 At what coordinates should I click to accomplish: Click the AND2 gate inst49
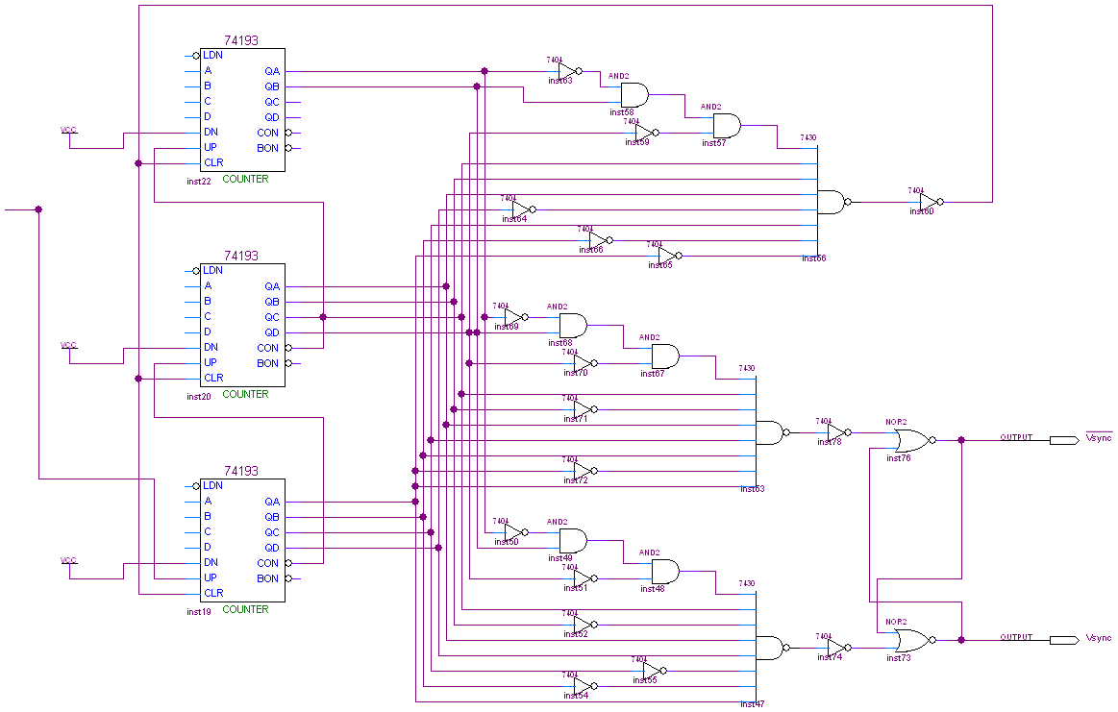click(x=572, y=540)
